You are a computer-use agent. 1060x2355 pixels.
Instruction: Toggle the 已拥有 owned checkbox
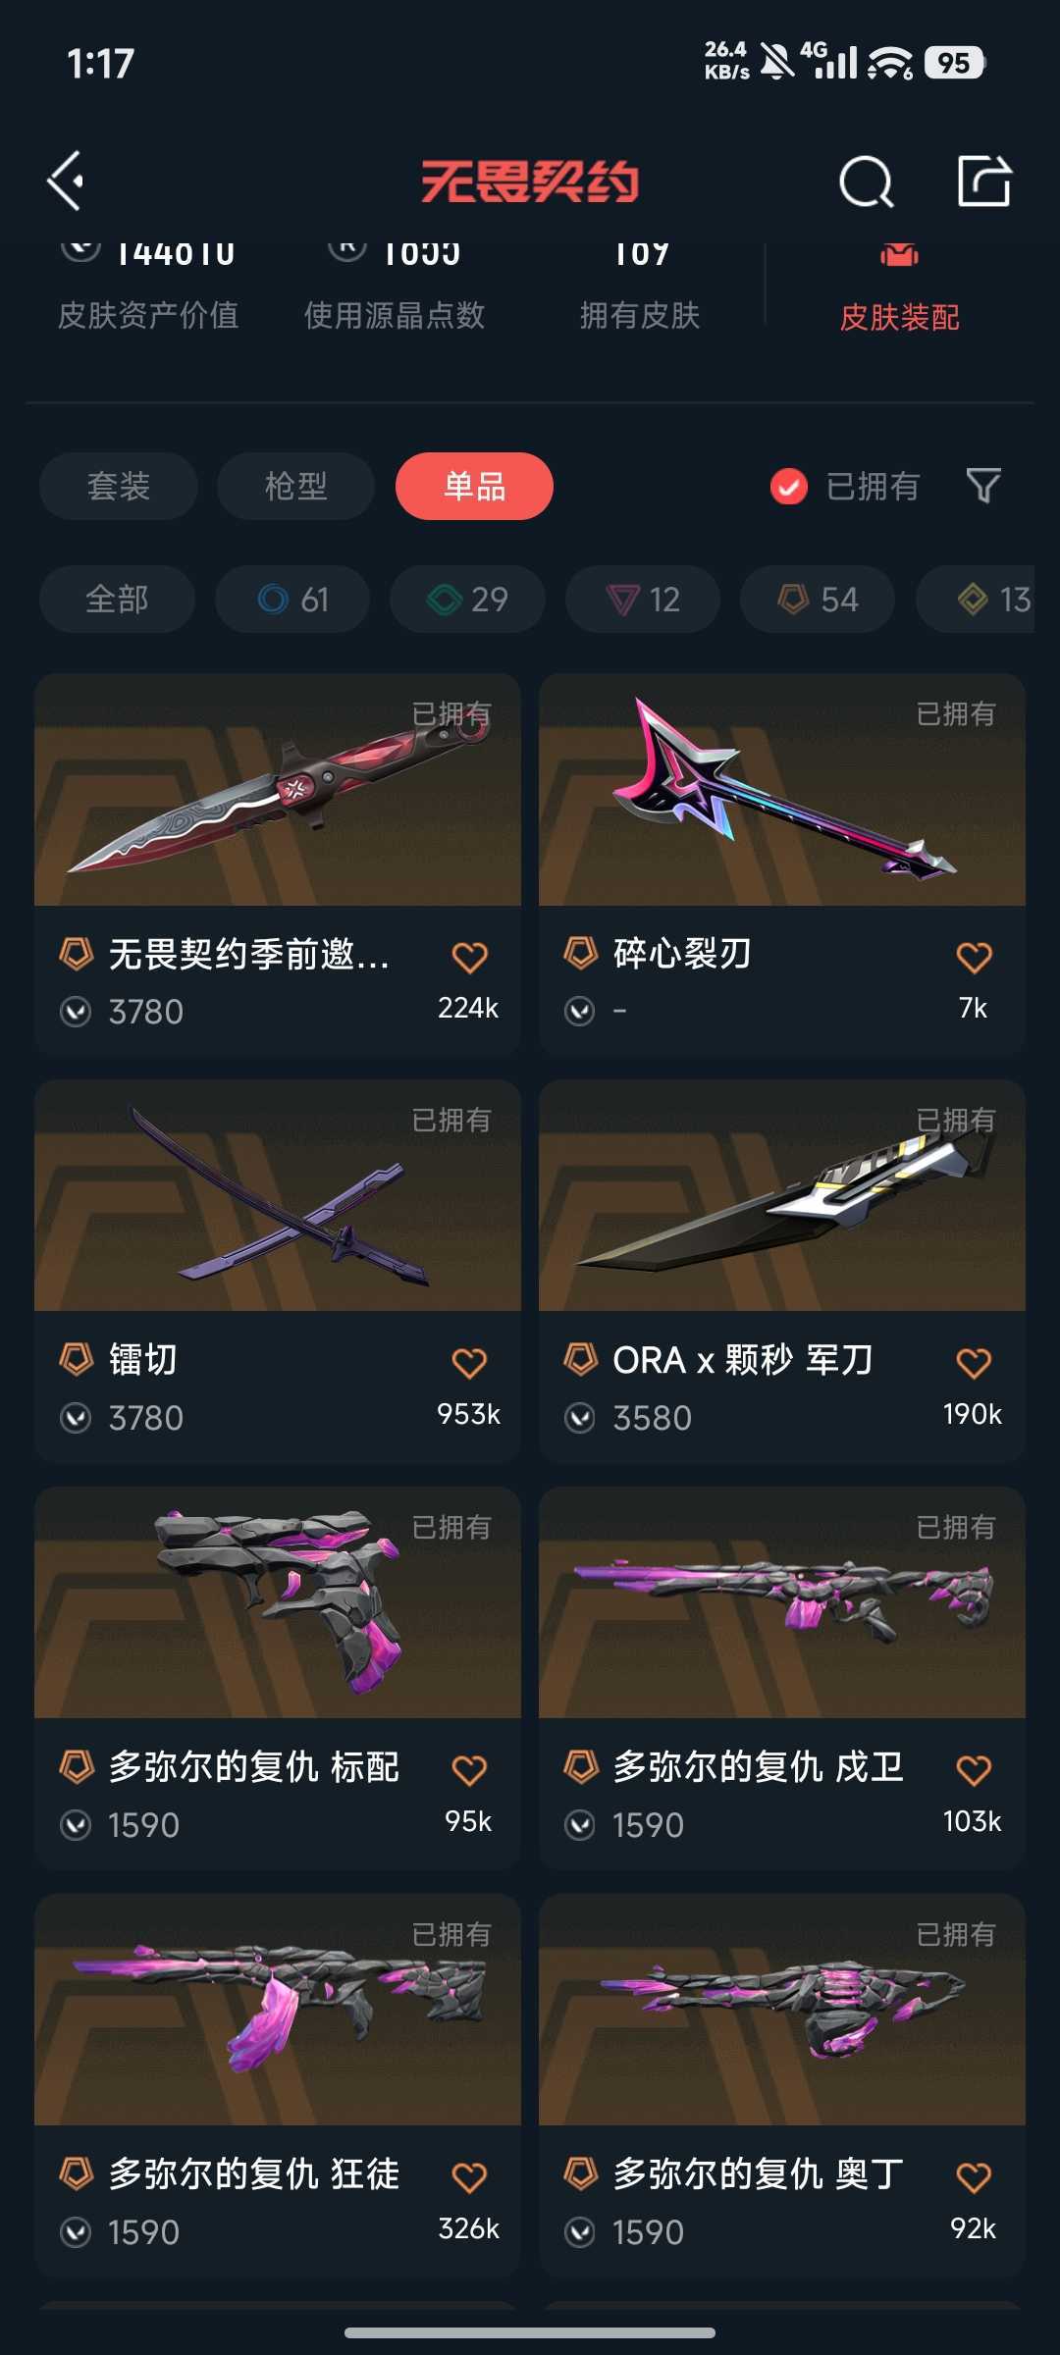[x=789, y=487]
